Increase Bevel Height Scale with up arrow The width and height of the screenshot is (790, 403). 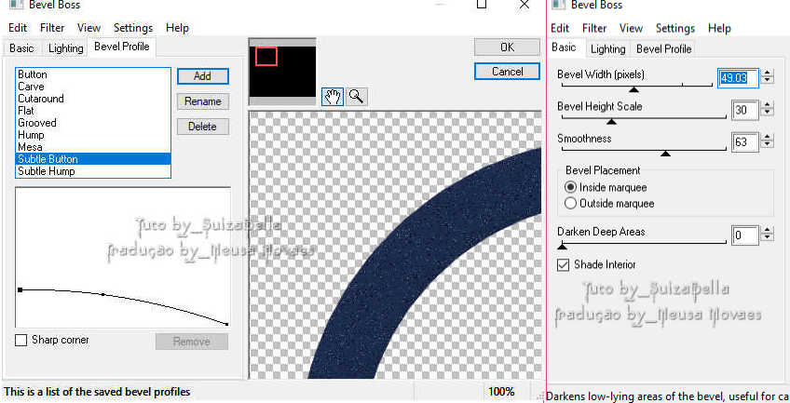pyautogui.click(x=768, y=104)
